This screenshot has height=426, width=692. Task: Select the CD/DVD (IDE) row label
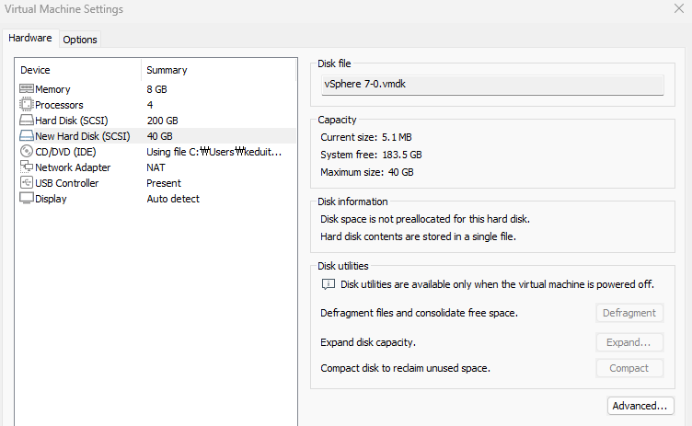coord(65,152)
